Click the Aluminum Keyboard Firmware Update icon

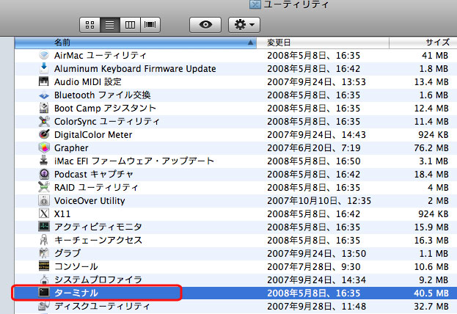pyautogui.click(x=44, y=68)
